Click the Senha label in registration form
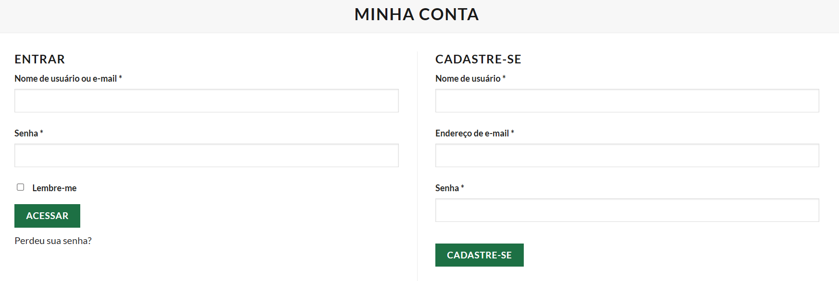 point(447,188)
